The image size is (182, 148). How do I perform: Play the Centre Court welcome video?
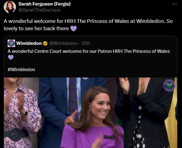(x=90, y=112)
